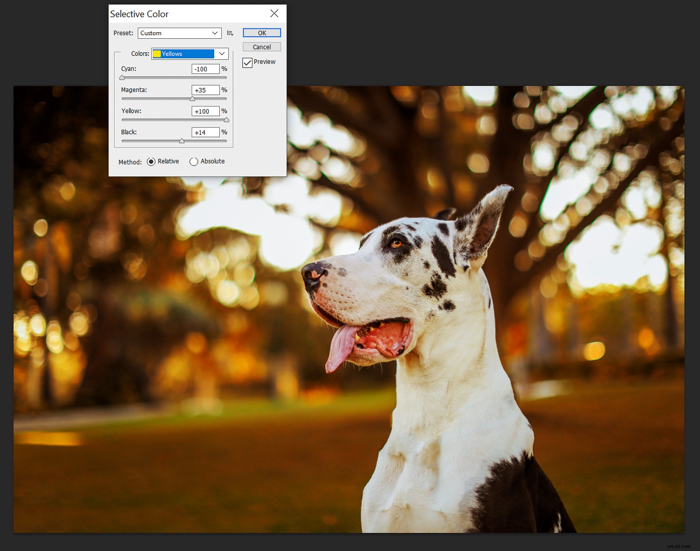The image size is (700, 551).
Task: Select the Absolute method radio button
Action: [x=194, y=161]
